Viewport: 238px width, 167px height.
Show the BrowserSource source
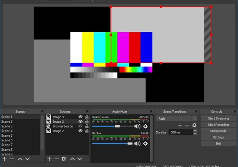(x=80, y=126)
